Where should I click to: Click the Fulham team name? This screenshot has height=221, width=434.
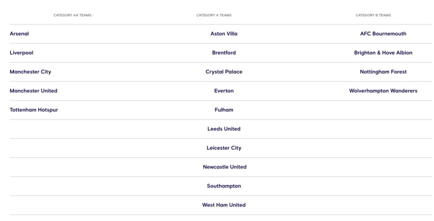(224, 110)
